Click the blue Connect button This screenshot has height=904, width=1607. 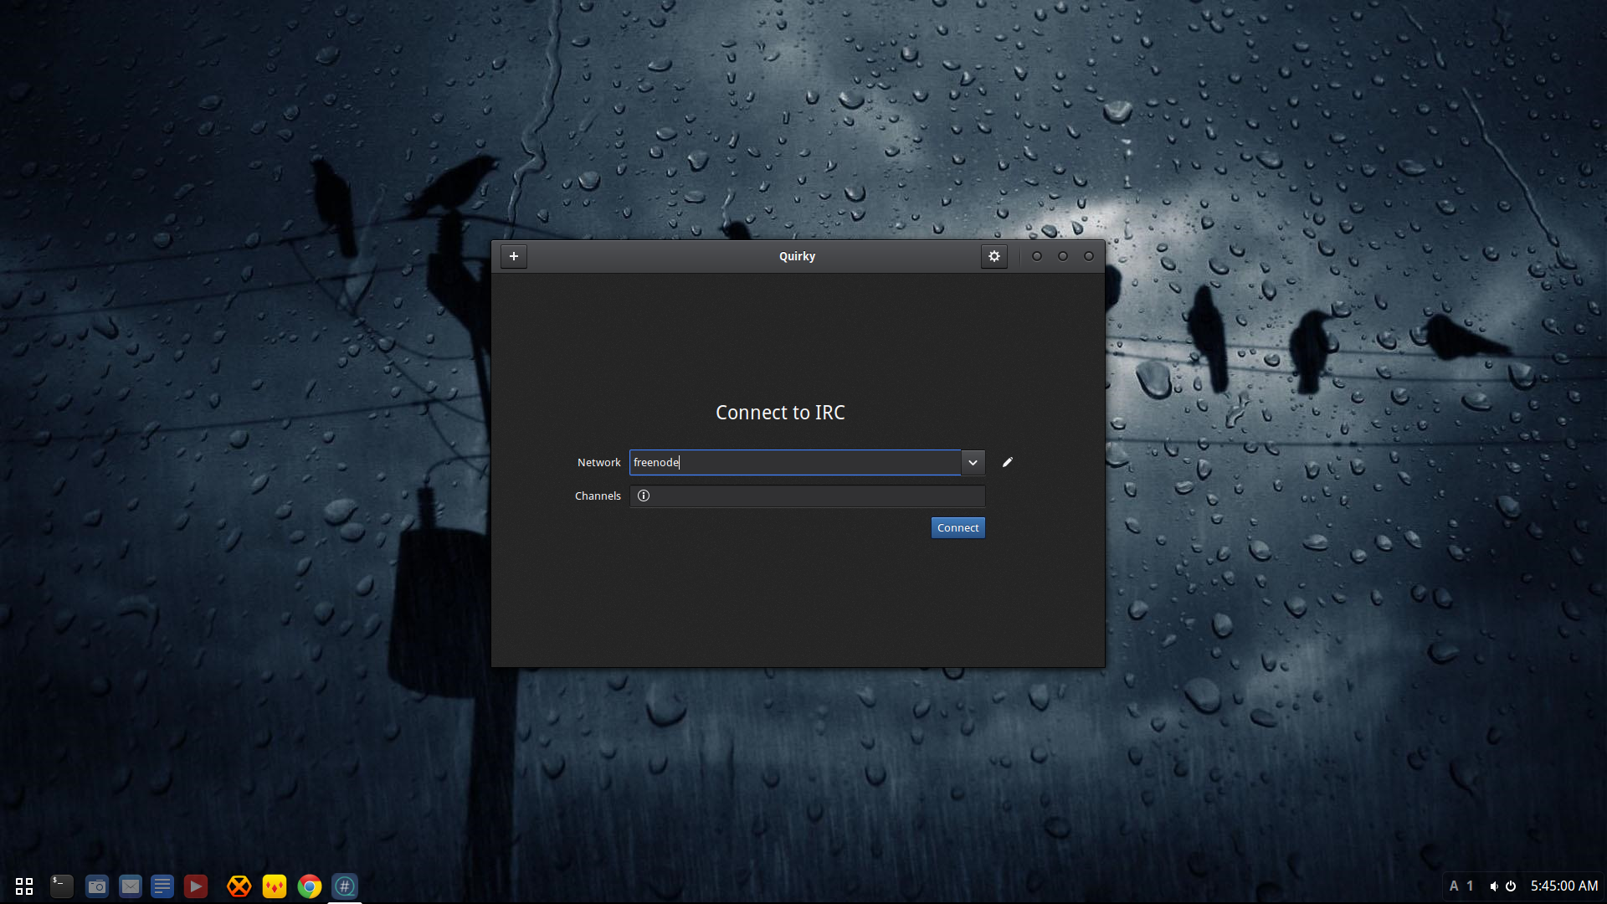958,527
